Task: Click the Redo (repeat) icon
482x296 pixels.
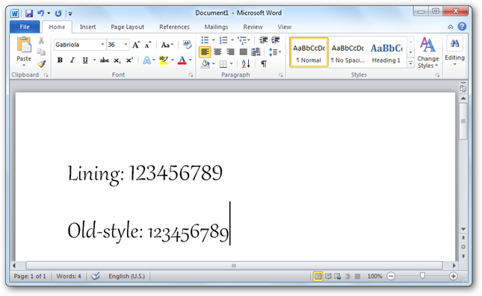Action: click(x=58, y=13)
